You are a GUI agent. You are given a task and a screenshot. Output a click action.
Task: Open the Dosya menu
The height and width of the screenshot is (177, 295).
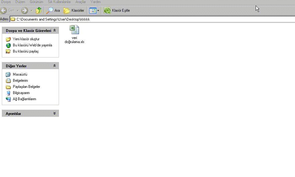pyautogui.click(x=6, y=2)
